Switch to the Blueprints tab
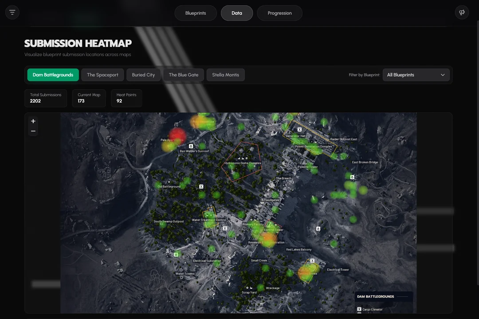The image size is (479, 319). [x=196, y=13]
